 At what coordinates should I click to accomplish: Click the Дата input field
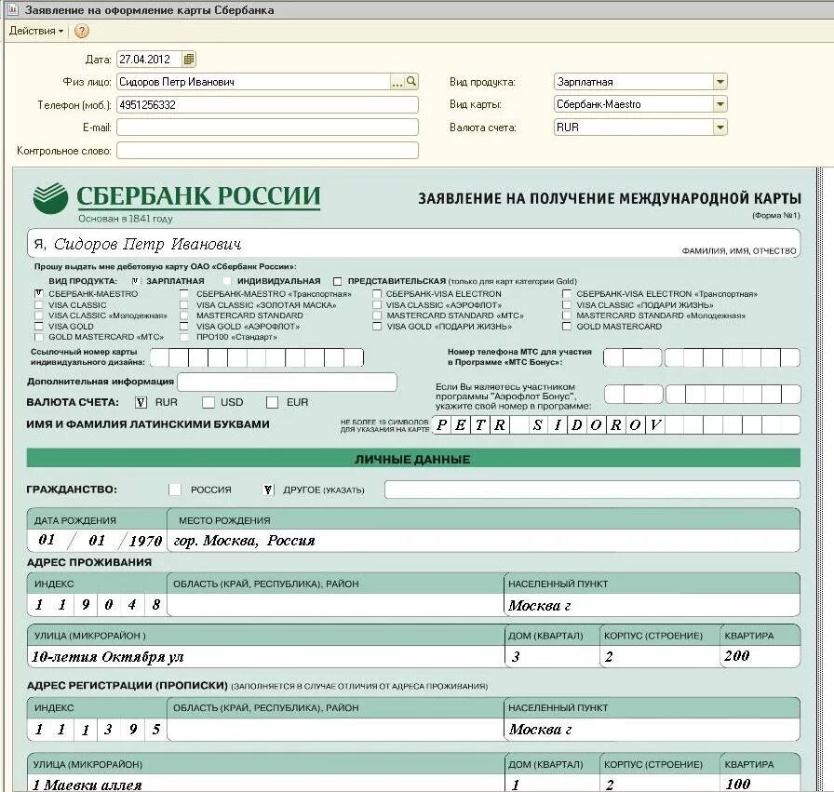tap(150, 59)
